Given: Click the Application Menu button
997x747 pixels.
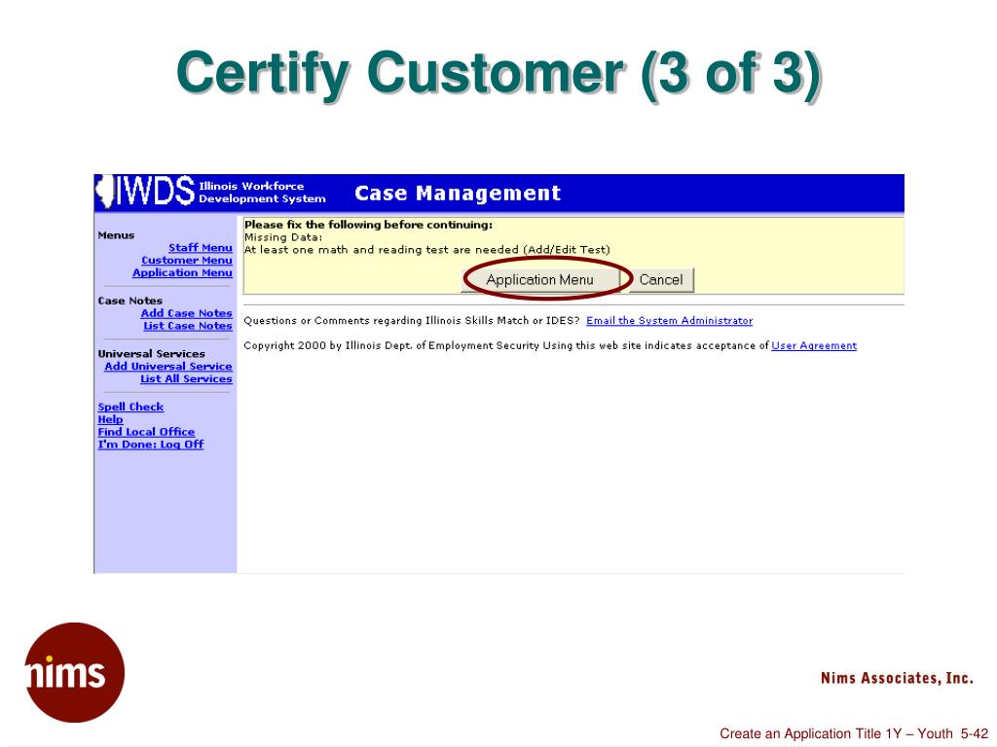Looking at the screenshot, I should click(539, 279).
